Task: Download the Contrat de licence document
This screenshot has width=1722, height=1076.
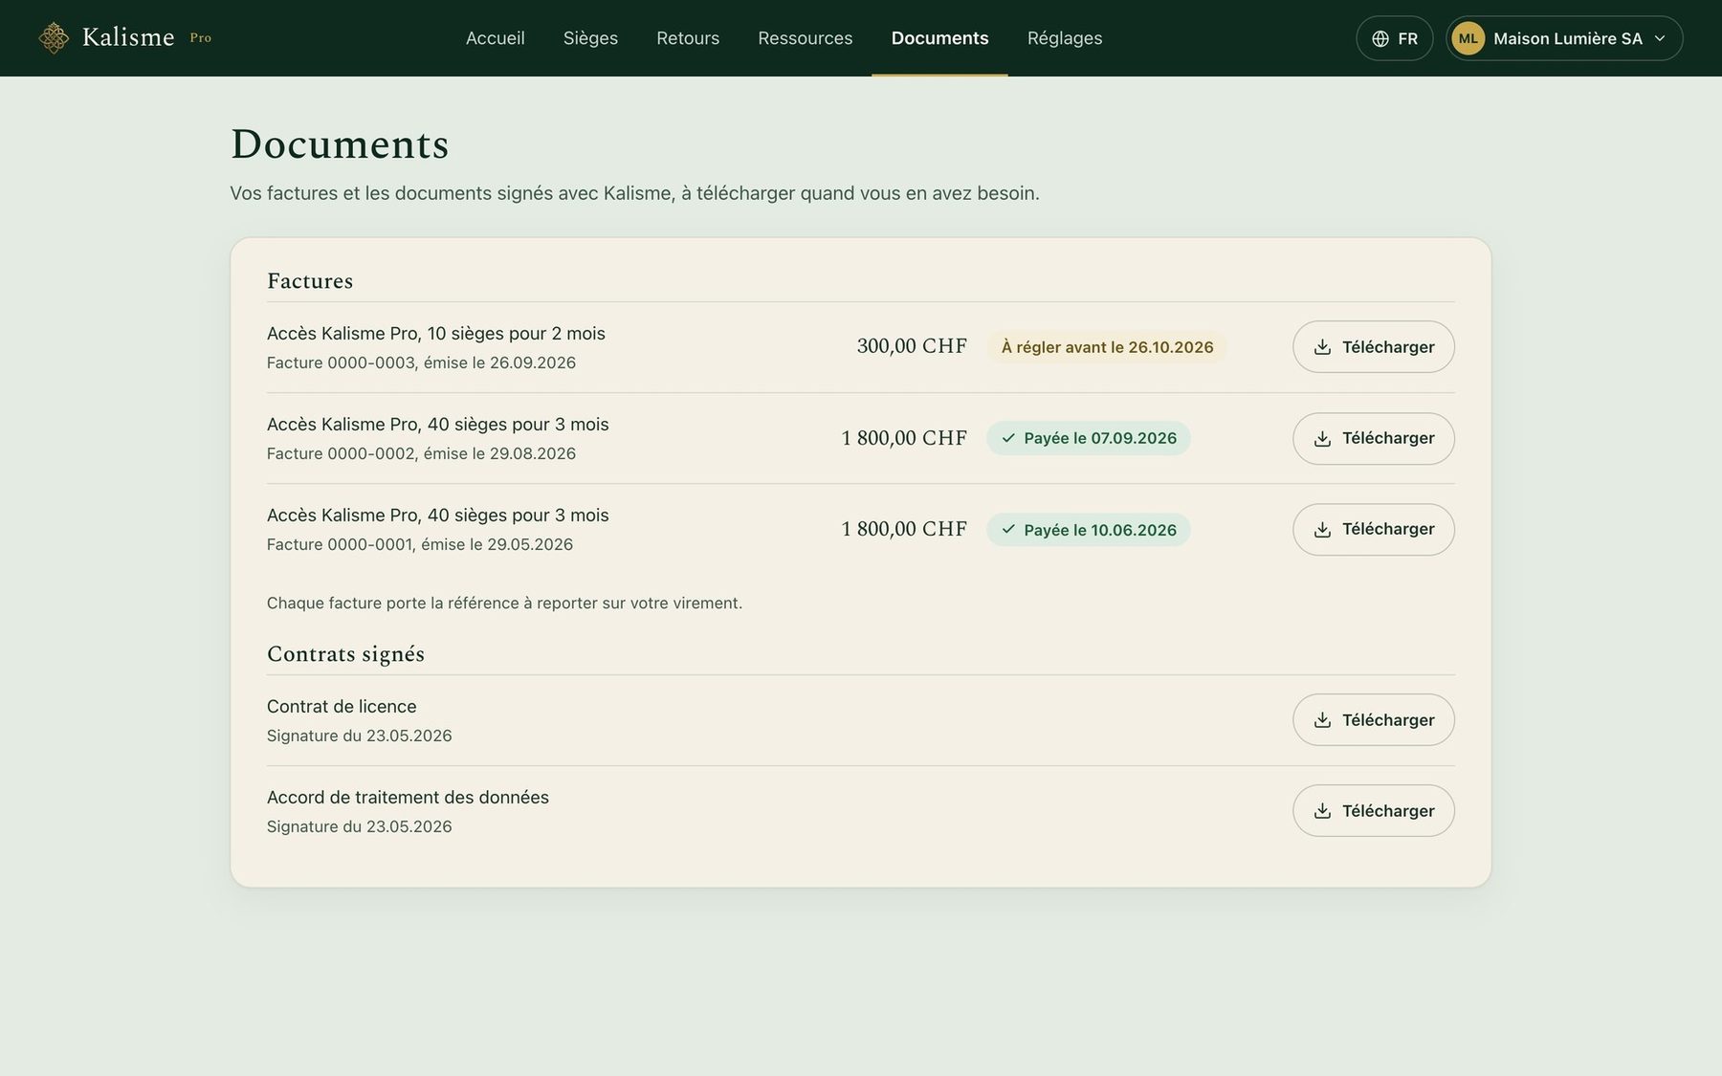Action: (x=1374, y=720)
